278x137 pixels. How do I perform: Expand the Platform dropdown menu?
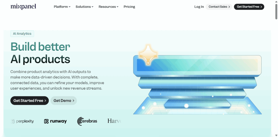[x=62, y=7]
